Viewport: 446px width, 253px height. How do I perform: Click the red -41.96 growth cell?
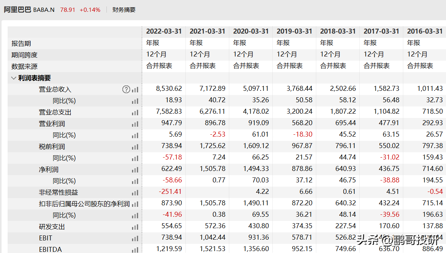click(x=172, y=214)
